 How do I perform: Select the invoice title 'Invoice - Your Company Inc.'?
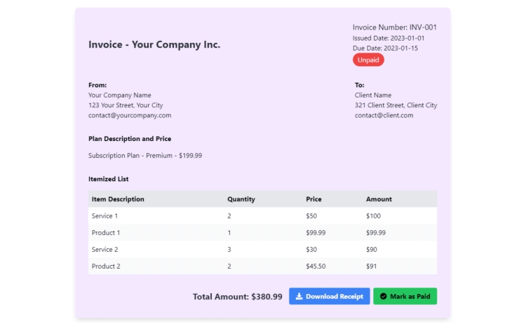click(154, 45)
